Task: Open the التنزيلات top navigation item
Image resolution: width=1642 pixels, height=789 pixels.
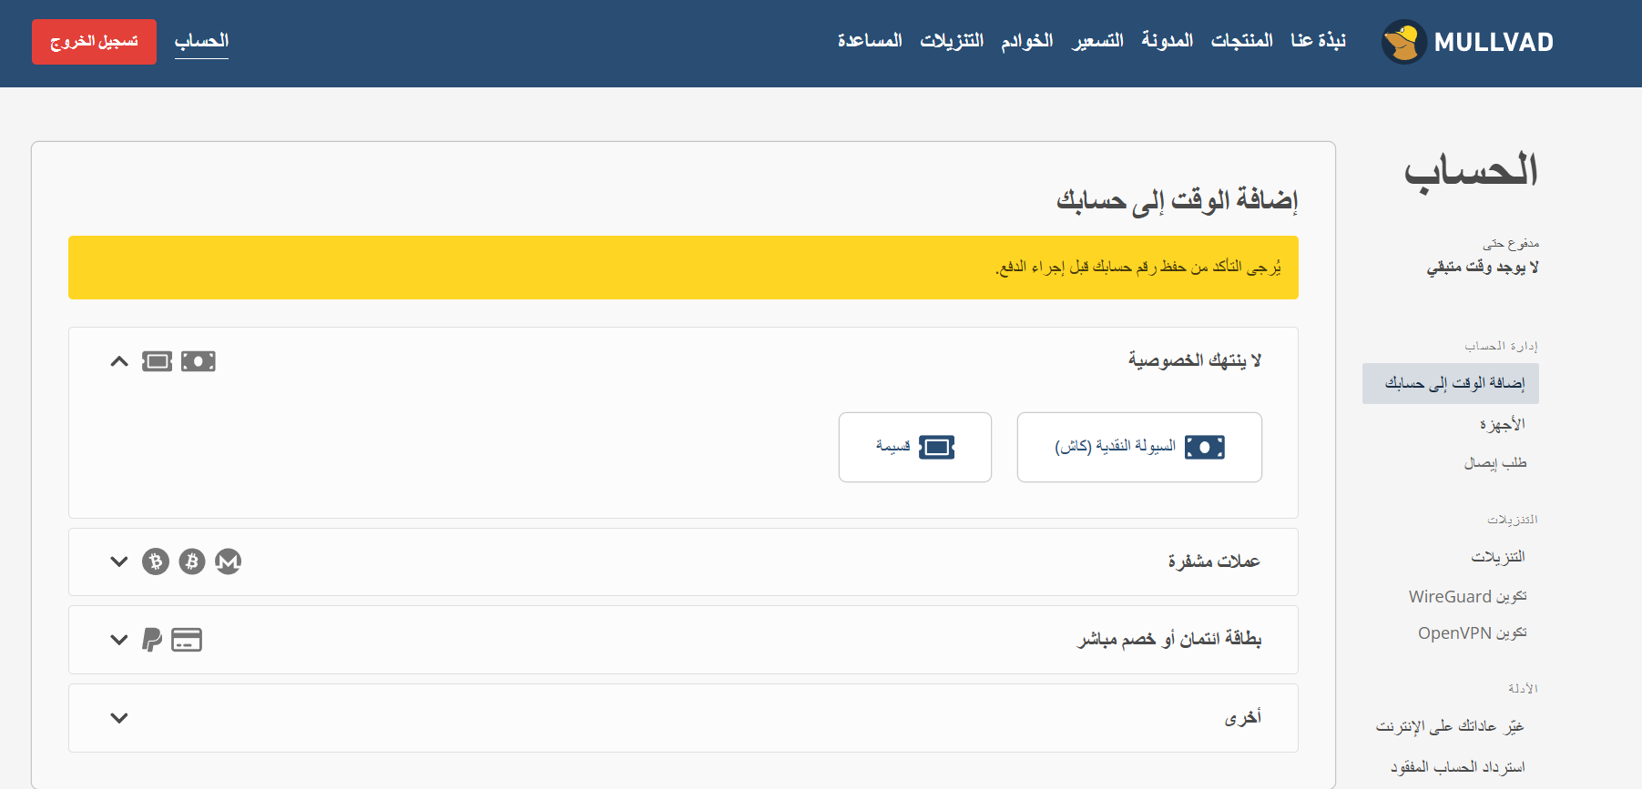Action: tap(952, 41)
